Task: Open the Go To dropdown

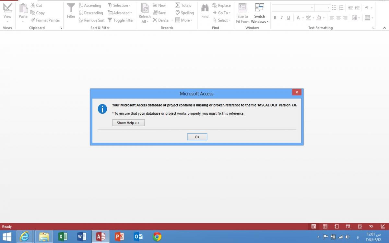Action: pyautogui.click(x=222, y=13)
